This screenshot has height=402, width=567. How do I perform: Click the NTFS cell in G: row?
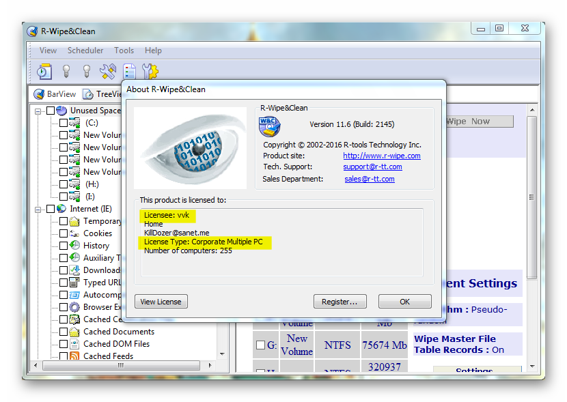(x=337, y=345)
